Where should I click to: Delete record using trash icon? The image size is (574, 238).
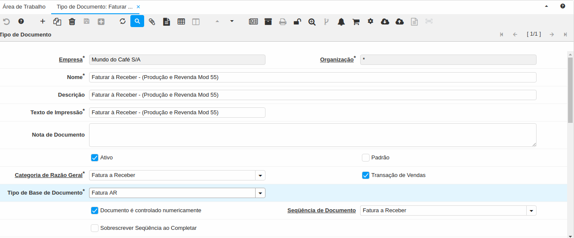tap(72, 21)
